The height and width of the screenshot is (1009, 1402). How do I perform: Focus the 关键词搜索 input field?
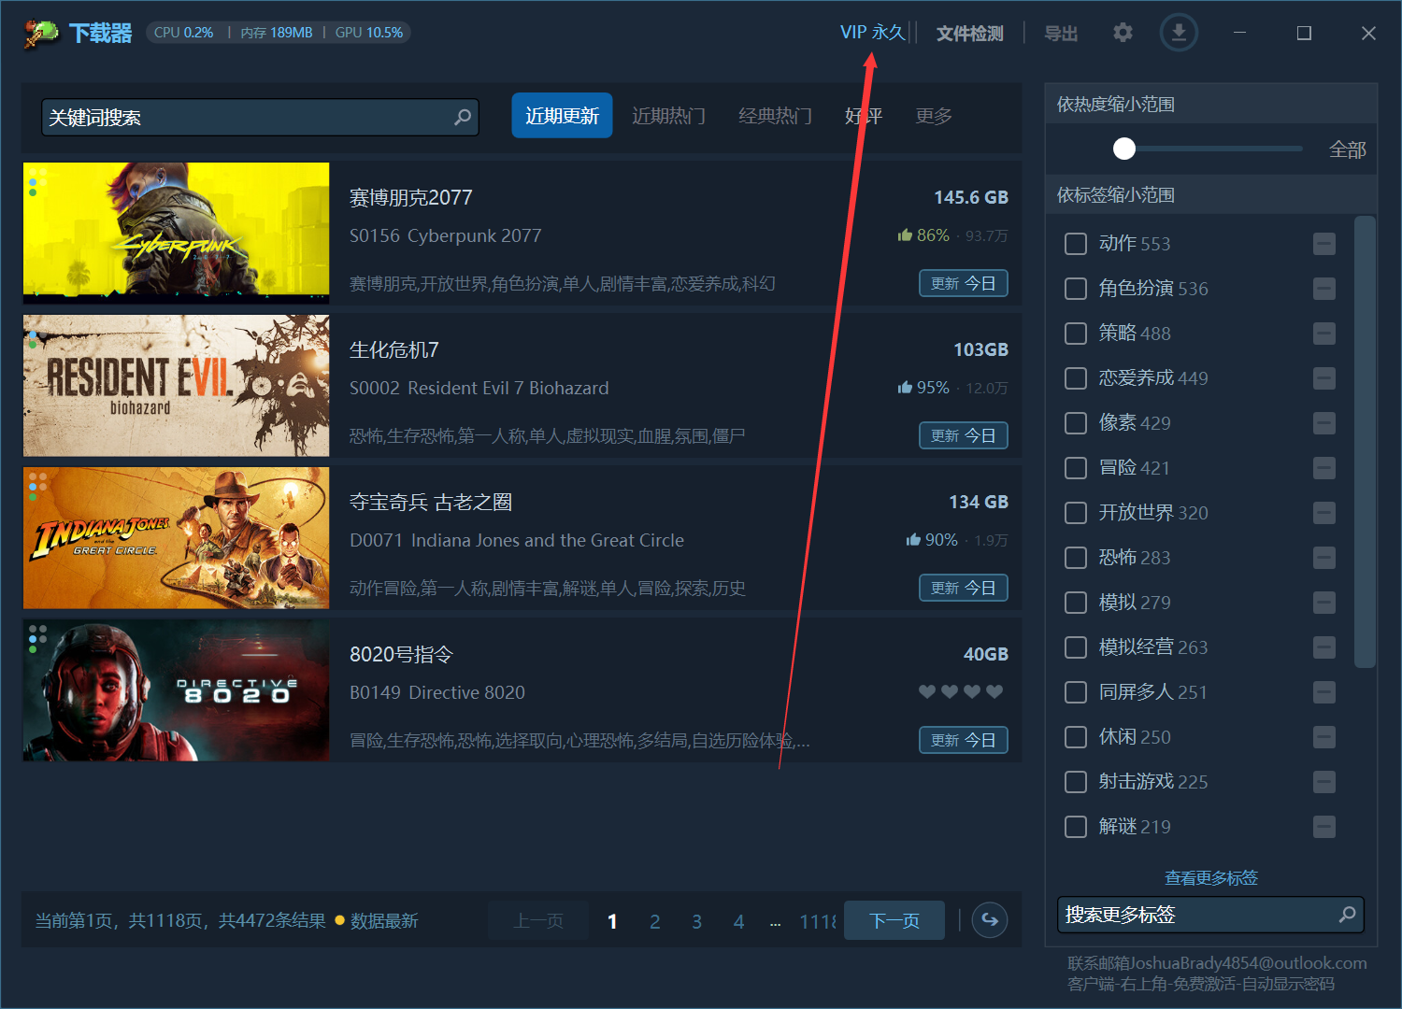[x=260, y=118]
